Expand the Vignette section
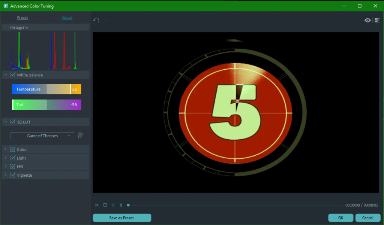Screen dimensions: 384x225 6,175
